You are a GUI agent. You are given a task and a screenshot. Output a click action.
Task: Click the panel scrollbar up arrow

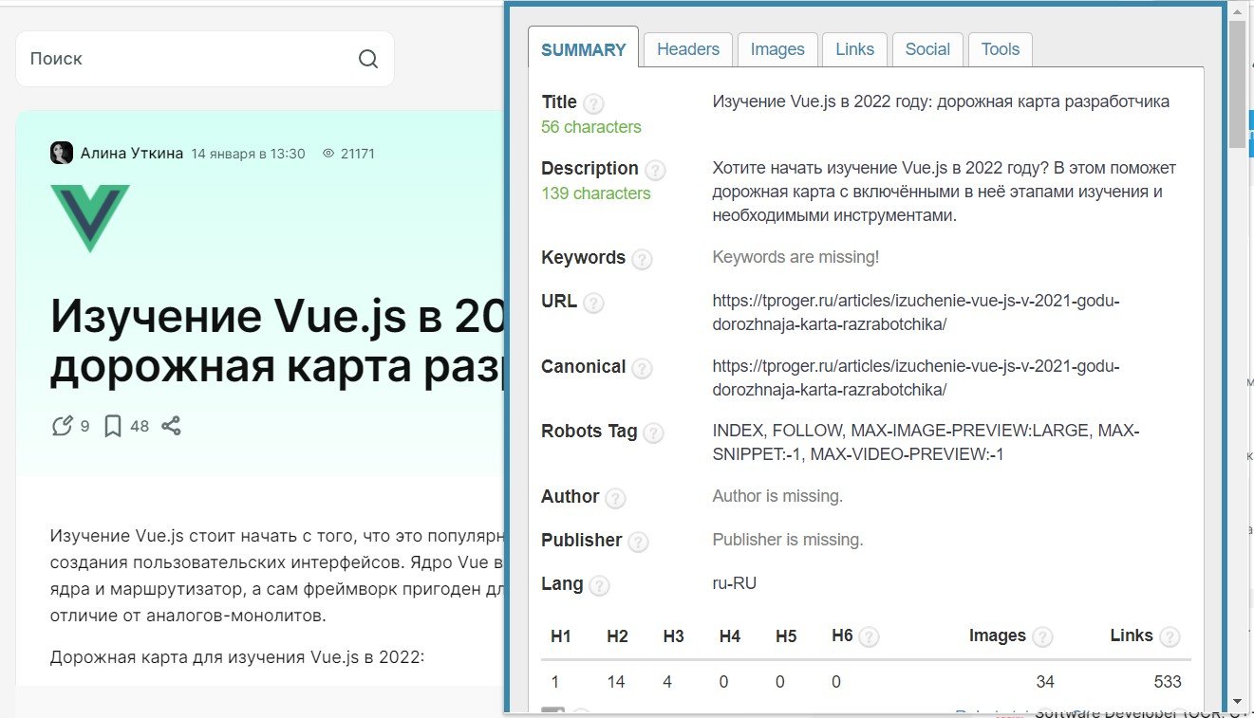1237,11
